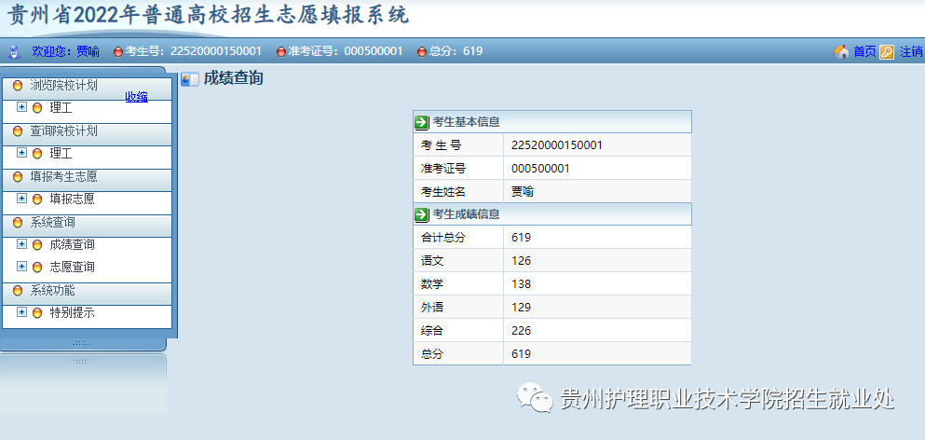This screenshot has width=925, height=440.
Task: Click the 收缩 collapse link
Action: [137, 97]
